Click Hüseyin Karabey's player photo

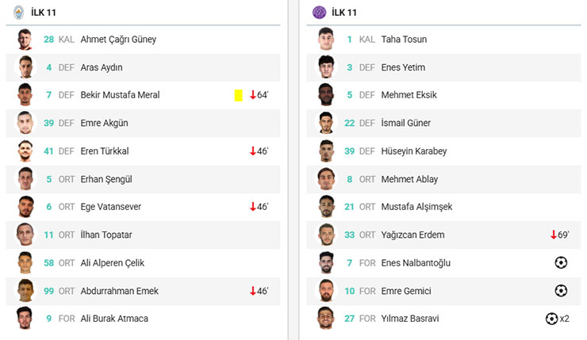pos(326,151)
